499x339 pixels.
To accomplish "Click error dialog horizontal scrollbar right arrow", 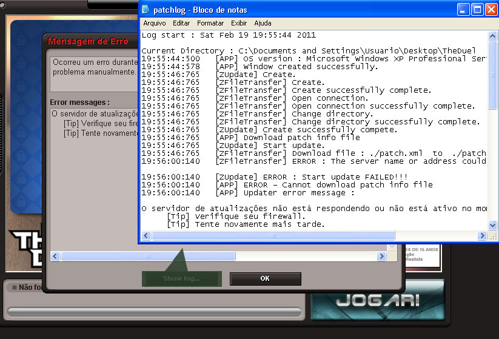I will tap(381, 257).
